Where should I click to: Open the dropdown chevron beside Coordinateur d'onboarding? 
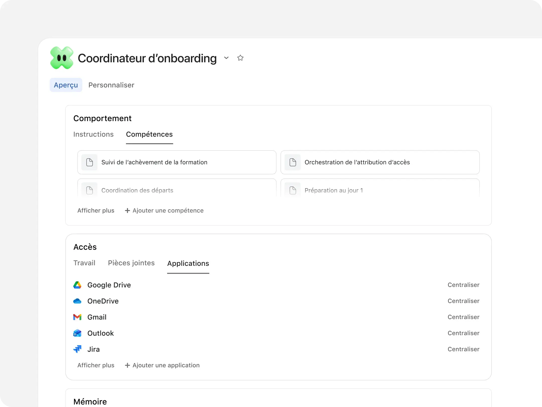(x=226, y=58)
